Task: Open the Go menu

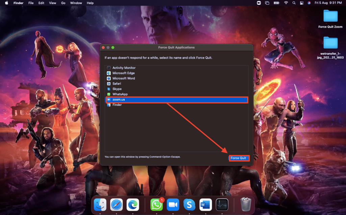Action: 63,3
